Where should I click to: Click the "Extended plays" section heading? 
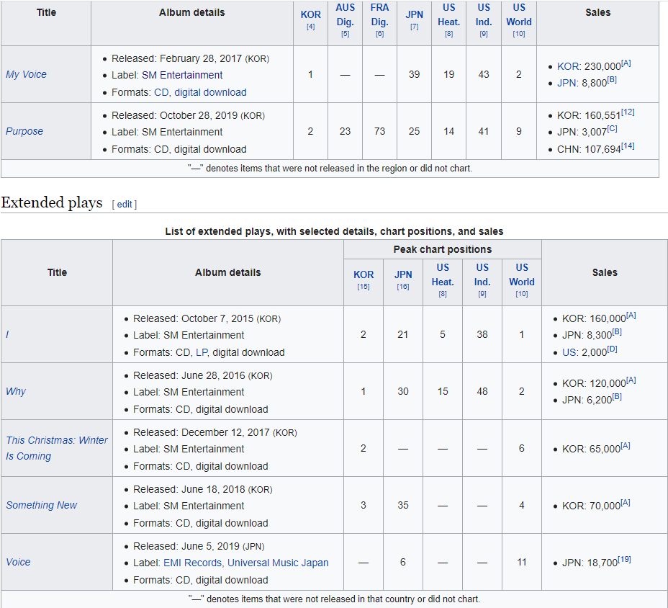(52, 202)
